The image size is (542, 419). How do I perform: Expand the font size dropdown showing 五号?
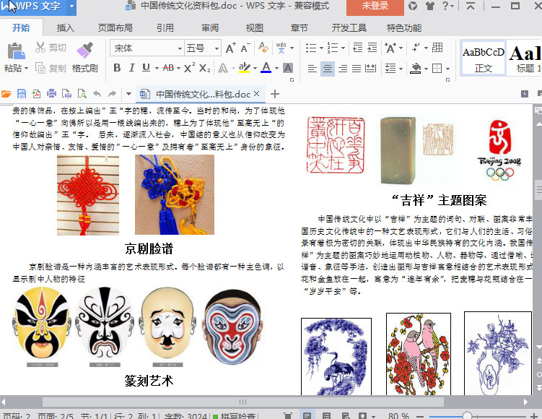[x=216, y=48]
